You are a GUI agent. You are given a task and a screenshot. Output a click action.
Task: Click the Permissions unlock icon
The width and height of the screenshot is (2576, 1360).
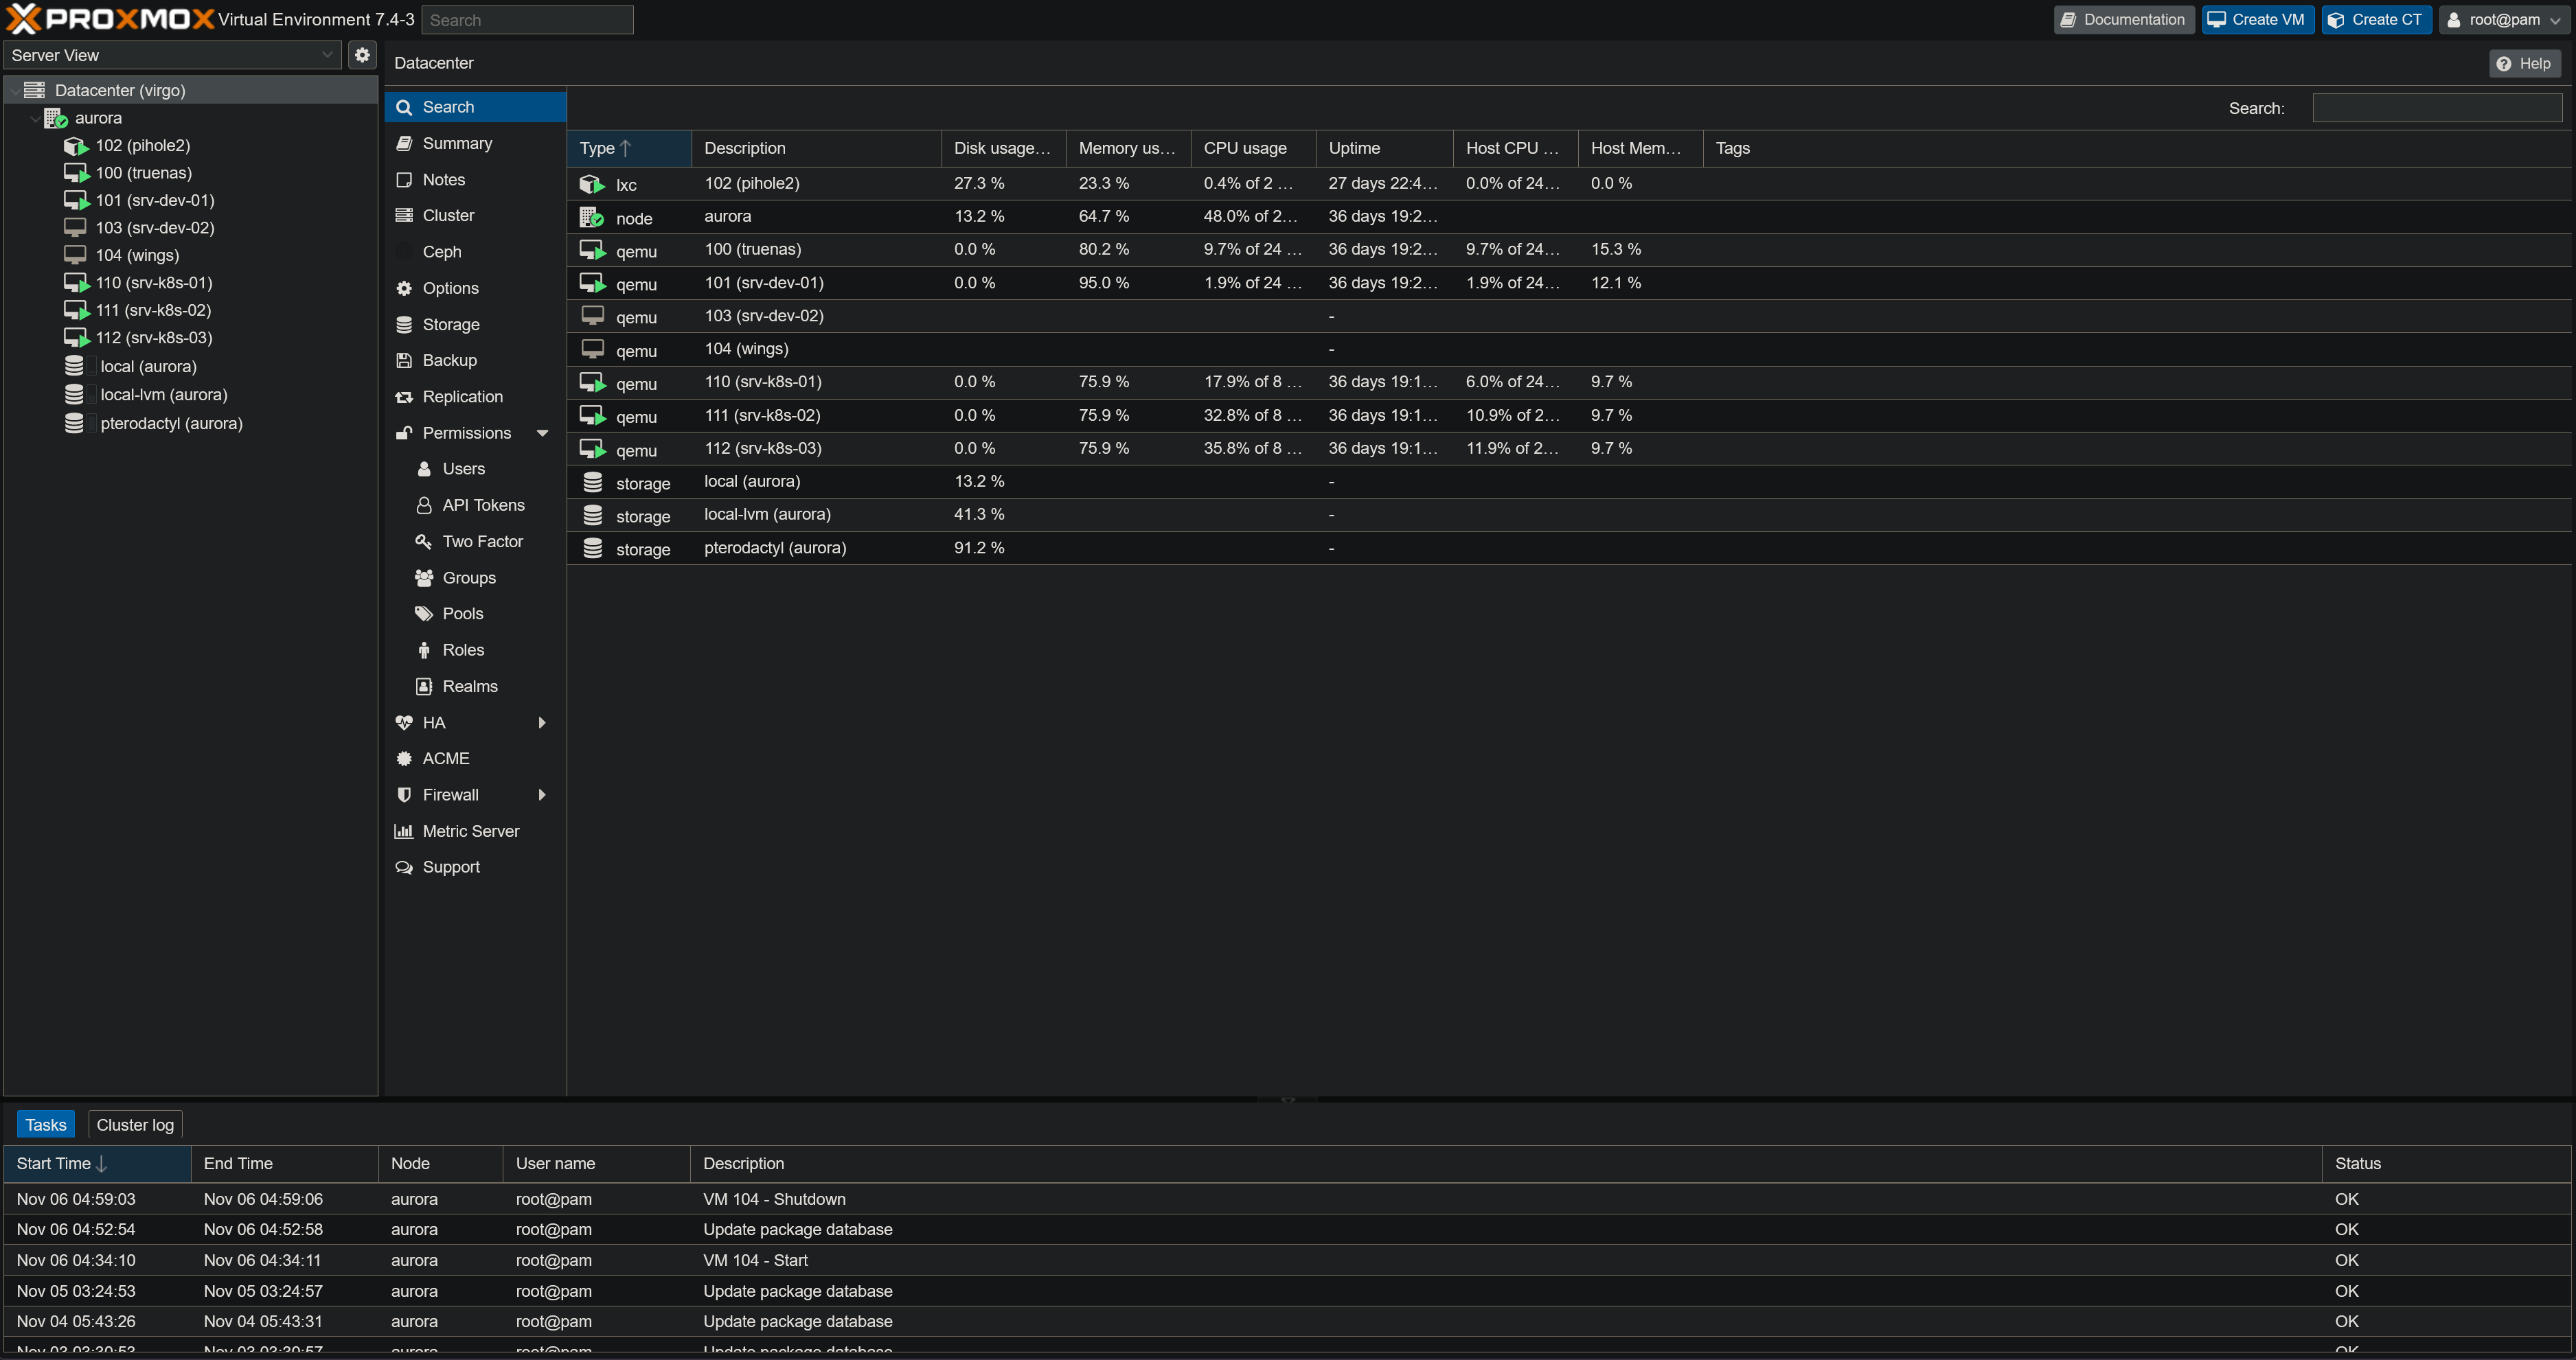(x=404, y=433)
